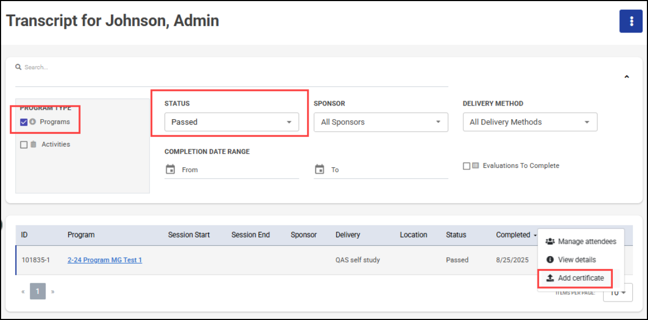The height and width of the screenshot is (320, 648).
Task: Open the All Delivery Methods dropdown
Action: (529, 122)
